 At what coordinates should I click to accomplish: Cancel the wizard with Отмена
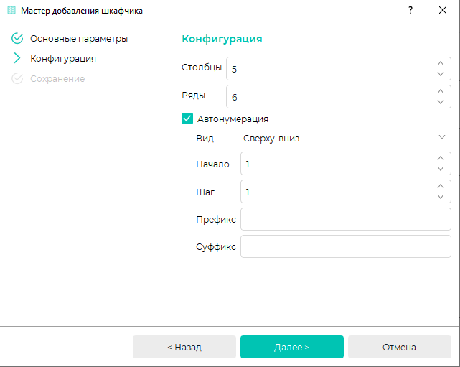click(399, 347)
